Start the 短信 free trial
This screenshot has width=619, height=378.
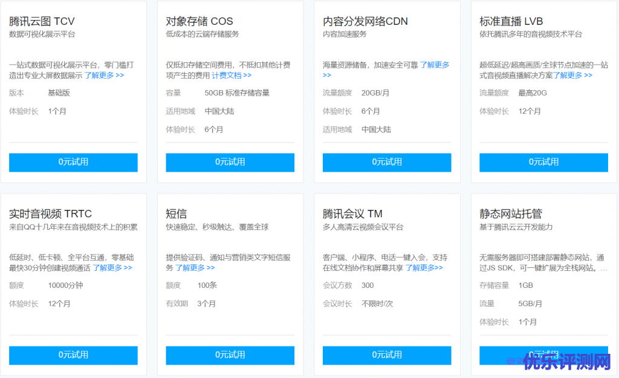click(x=230, y=355)
